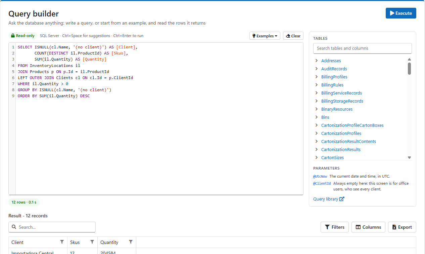The image size is (425, 254).
Task: Select the CartonSizes table name
Action: (x=332, y=157)
